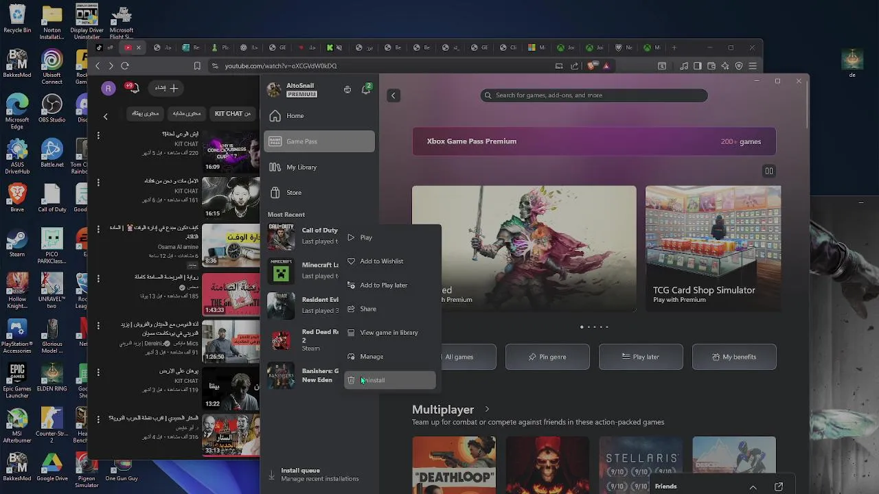The image size is (879, 494).
Task: Bookmark this page in Brave address bar
Action: 197,66
